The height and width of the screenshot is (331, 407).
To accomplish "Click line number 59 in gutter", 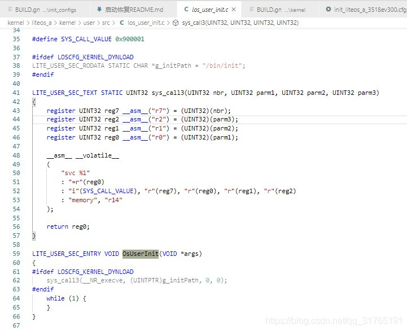I will [16, 254].
